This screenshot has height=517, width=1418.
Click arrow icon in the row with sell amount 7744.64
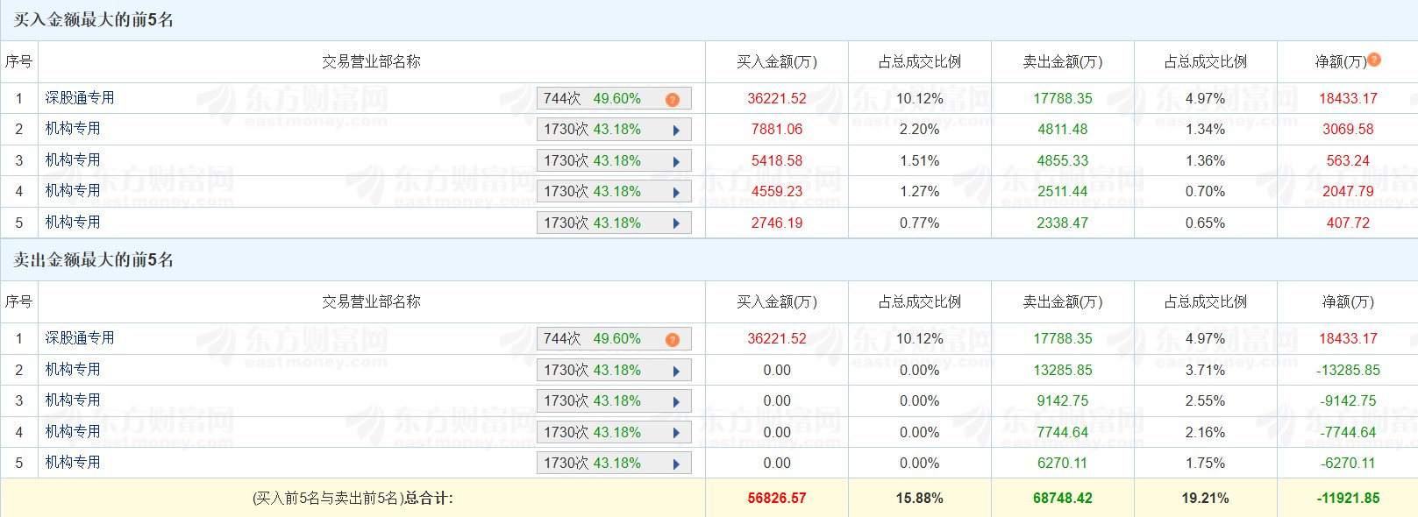pos(676,434)
